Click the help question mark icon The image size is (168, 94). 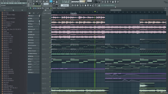[110, 2]
